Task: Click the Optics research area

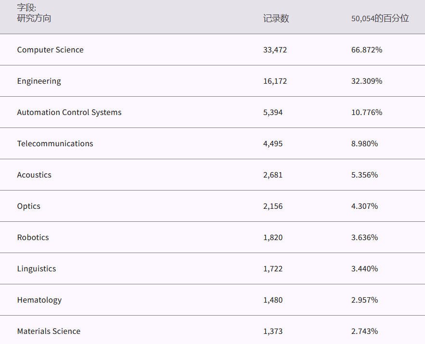Action: point(29,206)
